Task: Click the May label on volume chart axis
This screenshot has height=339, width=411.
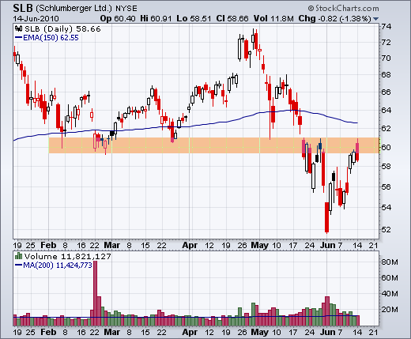Action: [x=260, y=332]
